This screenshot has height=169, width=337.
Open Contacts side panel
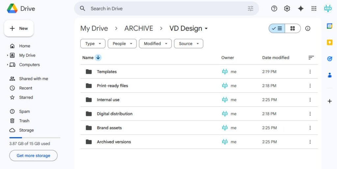pyautogui.click(x=329, y=75)
